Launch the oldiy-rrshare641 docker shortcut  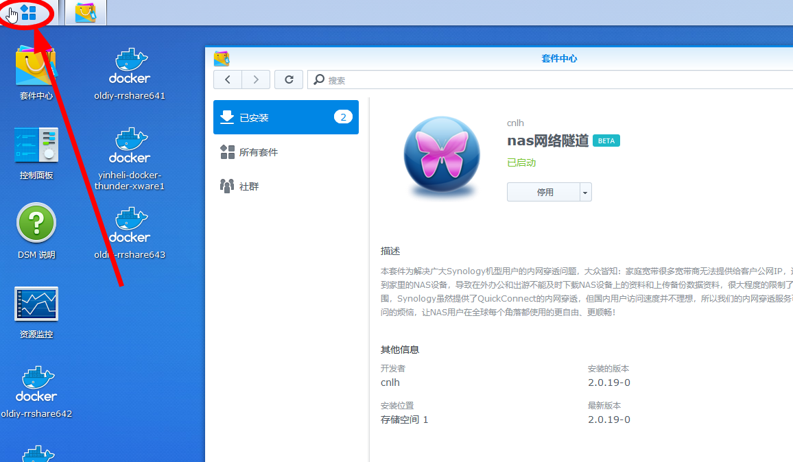click(130, 74)
